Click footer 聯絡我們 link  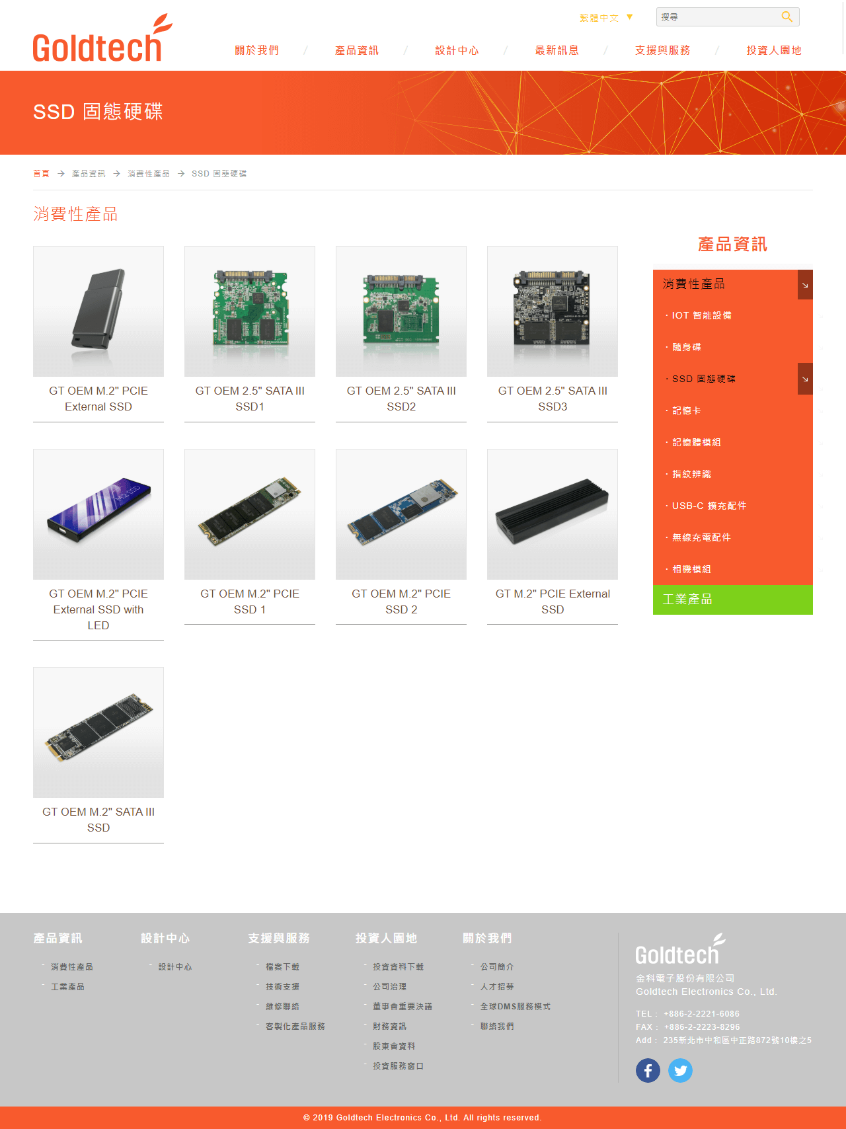[x=497, y=1026]
